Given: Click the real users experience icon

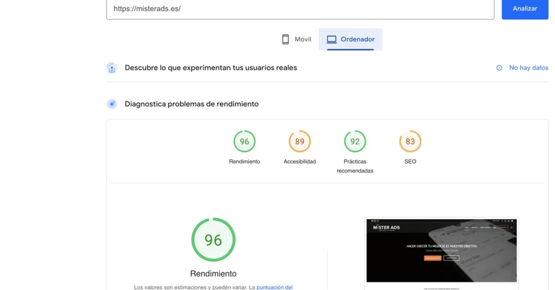Looking at the screenshot, I should (x=112, y=68).
